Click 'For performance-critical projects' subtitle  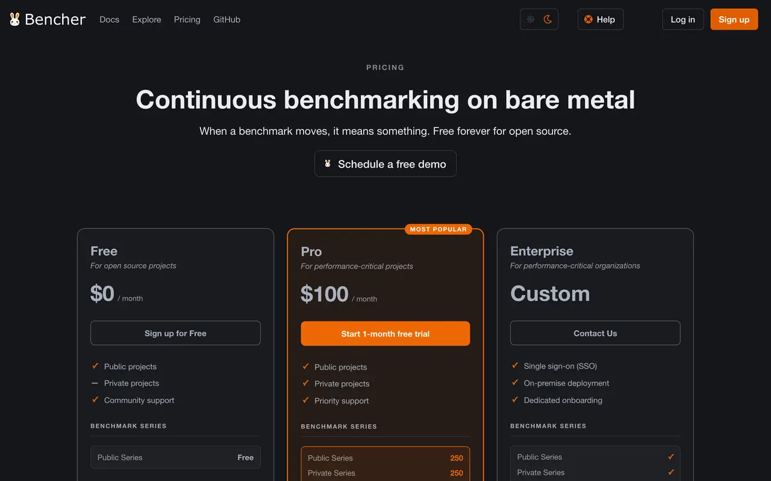point(357,266)
